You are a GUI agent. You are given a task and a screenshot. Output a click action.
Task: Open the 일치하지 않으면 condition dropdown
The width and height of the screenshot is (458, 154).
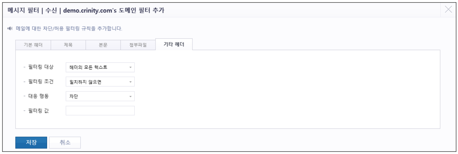click(x=100, y=82)
